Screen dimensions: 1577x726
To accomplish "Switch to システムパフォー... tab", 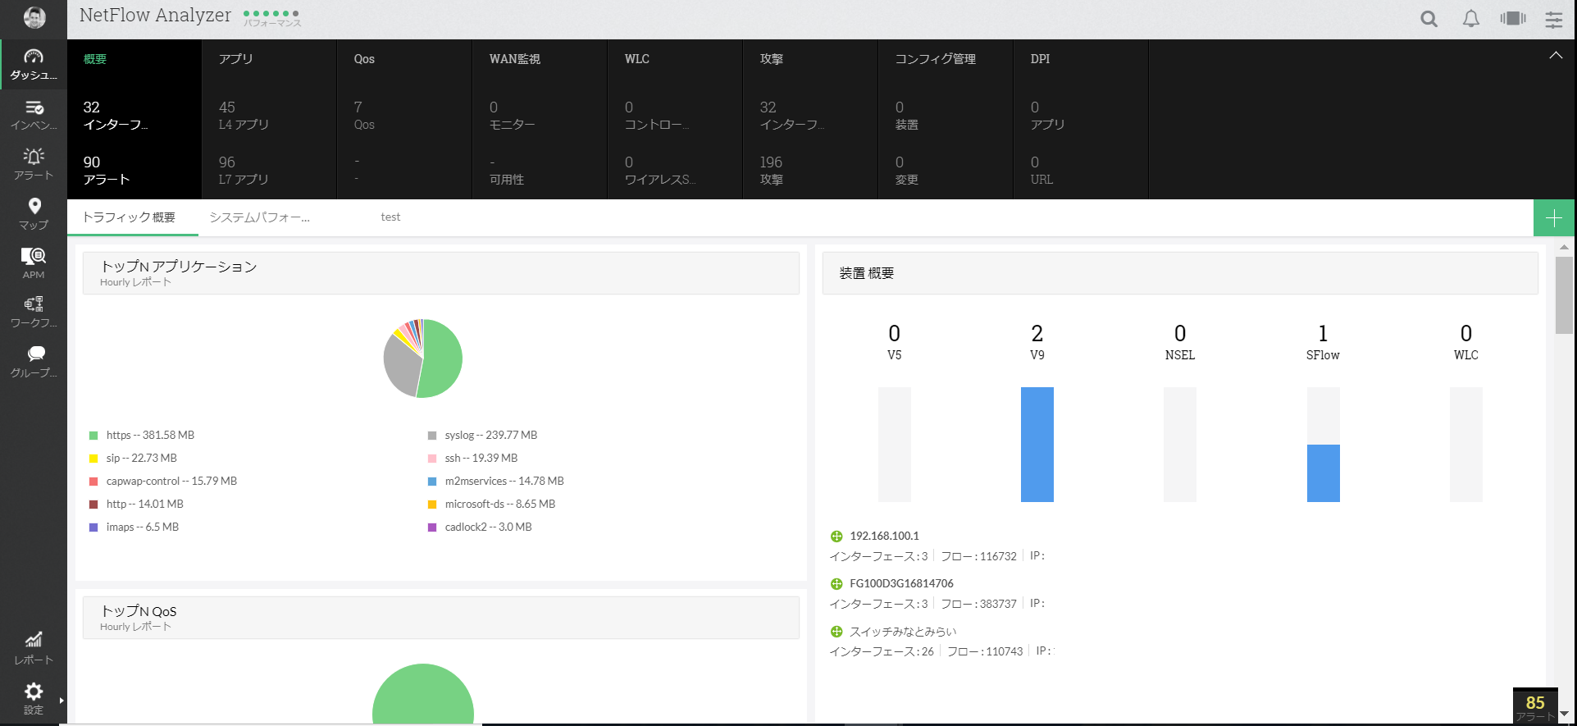I will (x=259, y=217).
